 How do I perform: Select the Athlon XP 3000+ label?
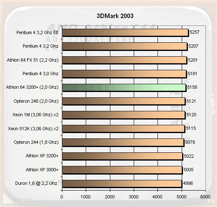coord(42,170)
